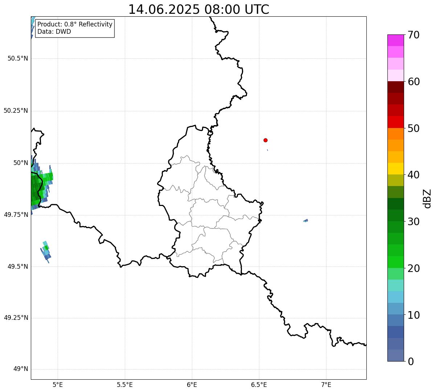Click the 5.5°E longitude label
436x392 pixels.
pos(125,385)
